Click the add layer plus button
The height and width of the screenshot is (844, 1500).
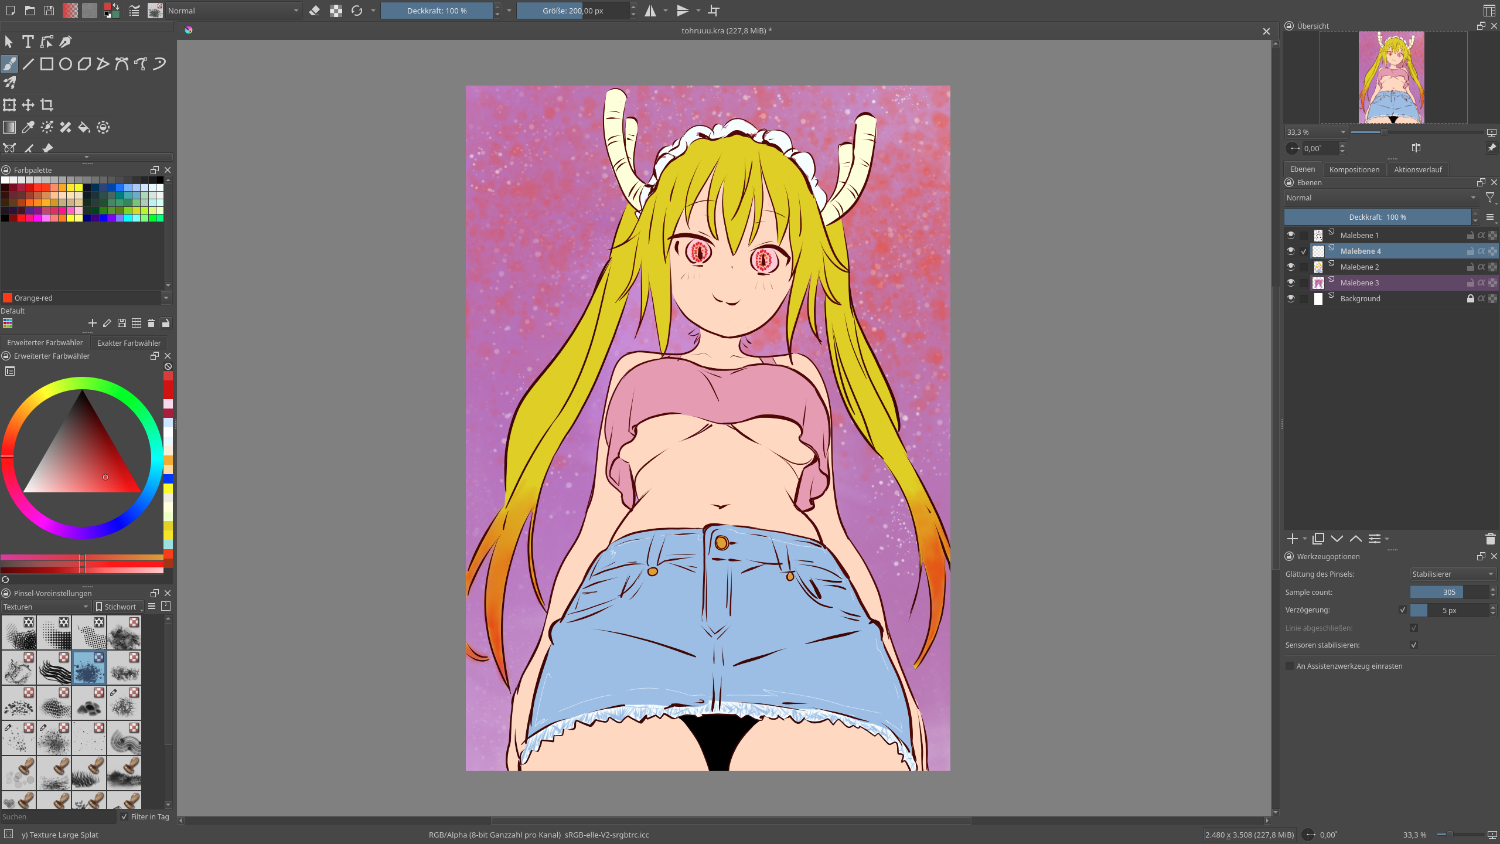(1292, 539)
